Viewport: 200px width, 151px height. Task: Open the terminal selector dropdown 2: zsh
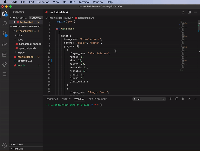pyautogui.click(x=149, y=99)
